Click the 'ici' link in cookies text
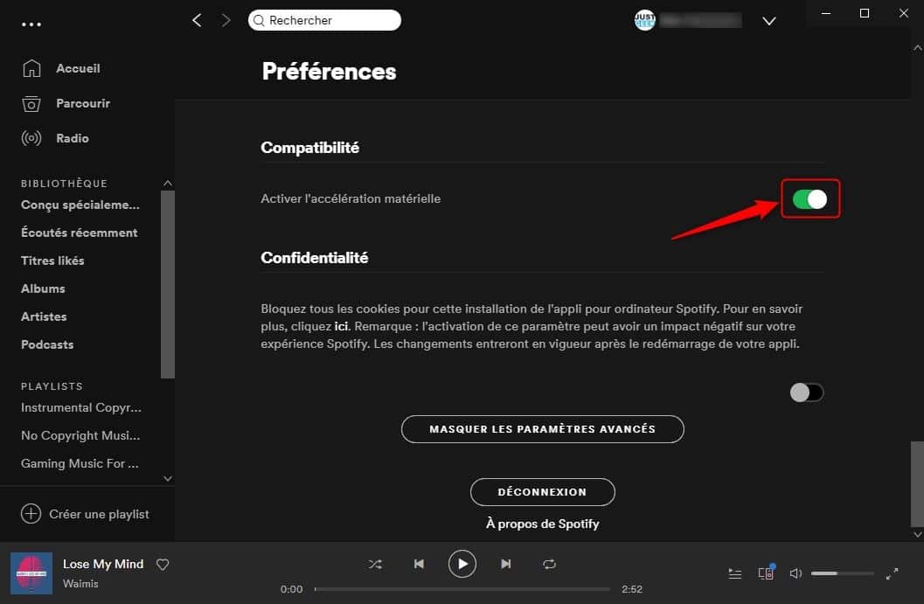924x604 pixels. pyautogui.click(x=341, y=326)
